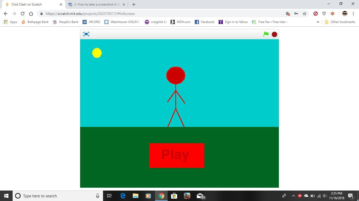The image size is (359, 201).
Task: Open File Explorer from the taskbar
Action: 135,196
